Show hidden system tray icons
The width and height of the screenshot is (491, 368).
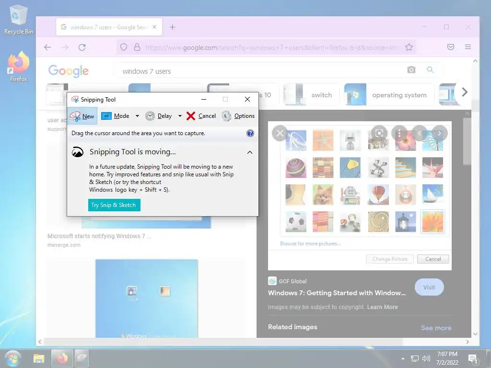tap(403, 358)
